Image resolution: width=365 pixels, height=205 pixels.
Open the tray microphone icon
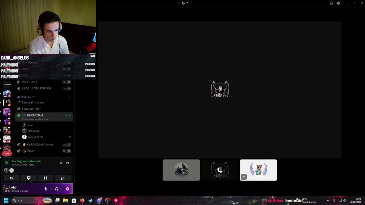[x=334, y=200]
